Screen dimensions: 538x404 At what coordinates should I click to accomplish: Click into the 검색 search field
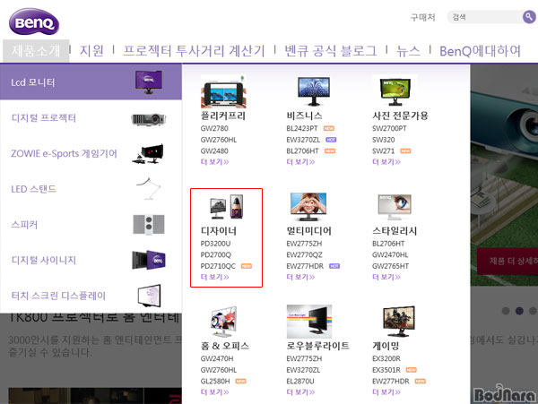[x=485, y=17]
